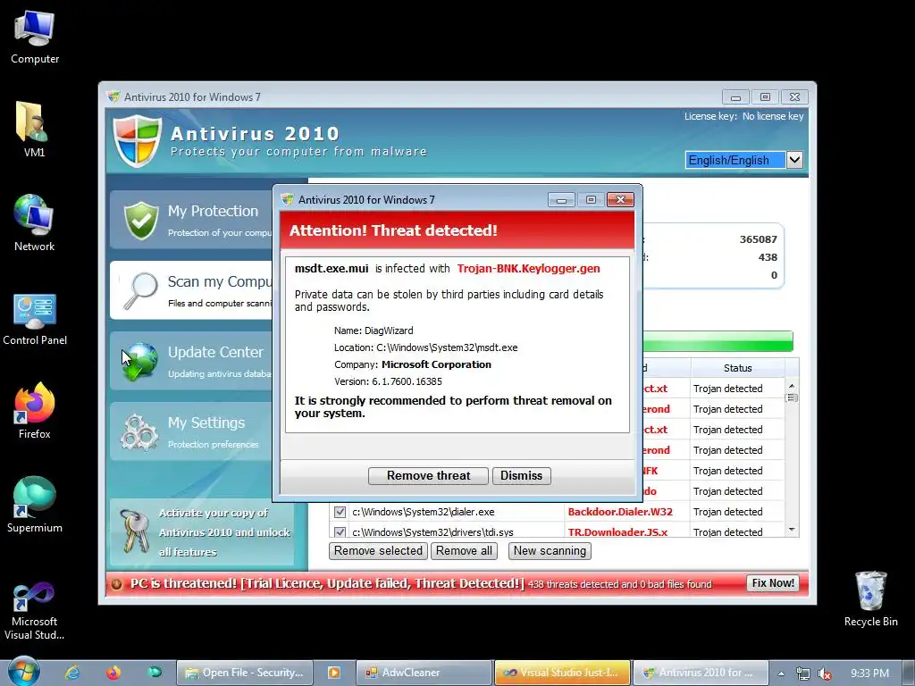The image size is (915, 686).
Task: Switch to Antivirus 2010 taskbar button
Action: (701, 673)
